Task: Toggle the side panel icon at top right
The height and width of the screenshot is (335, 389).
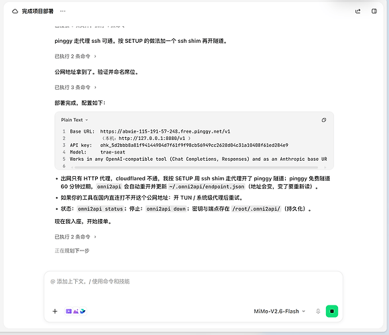Action: 374,11
